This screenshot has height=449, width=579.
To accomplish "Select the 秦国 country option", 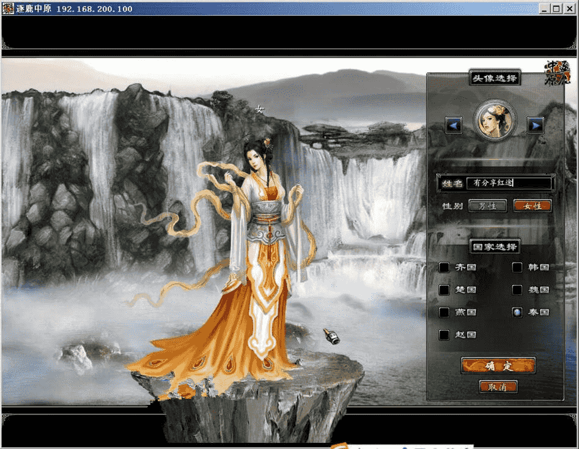I will pos(517,313).
